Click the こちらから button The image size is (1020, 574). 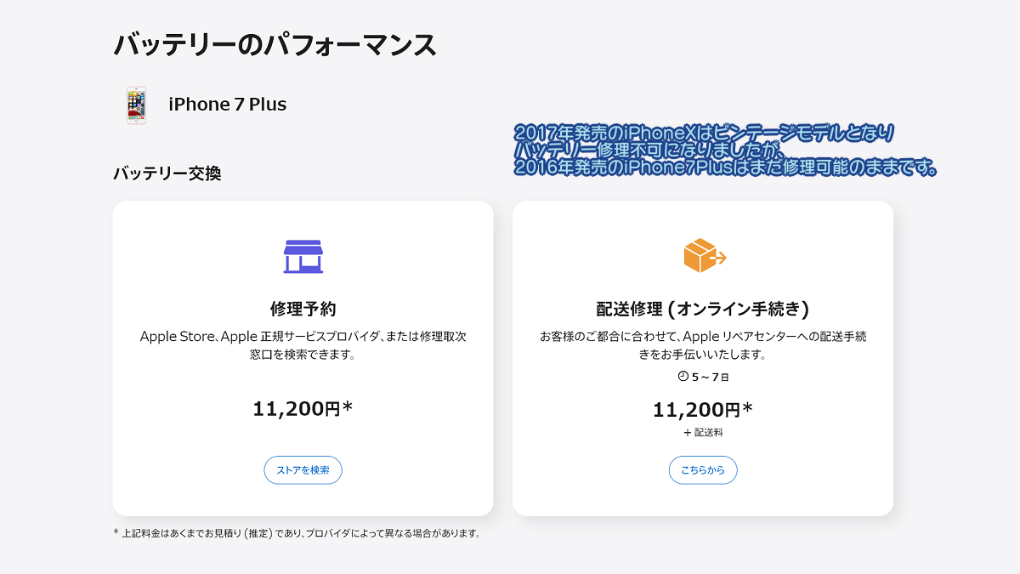pos(703,470)
